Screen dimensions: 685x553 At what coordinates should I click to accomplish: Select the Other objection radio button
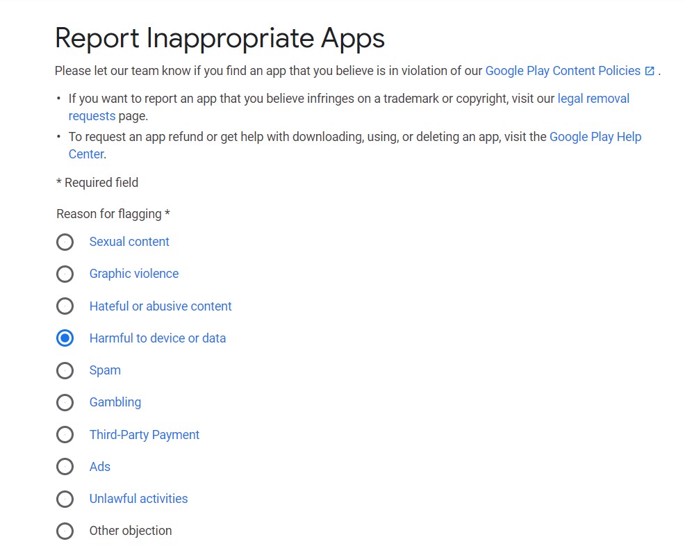(65, 531)
